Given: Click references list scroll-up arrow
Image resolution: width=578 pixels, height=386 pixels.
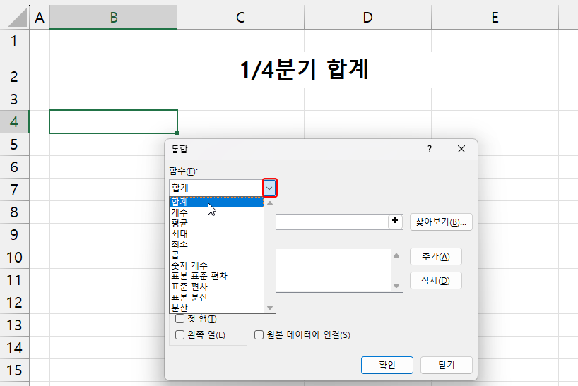Looking at the screenshot, I should [x=396, y=255].
